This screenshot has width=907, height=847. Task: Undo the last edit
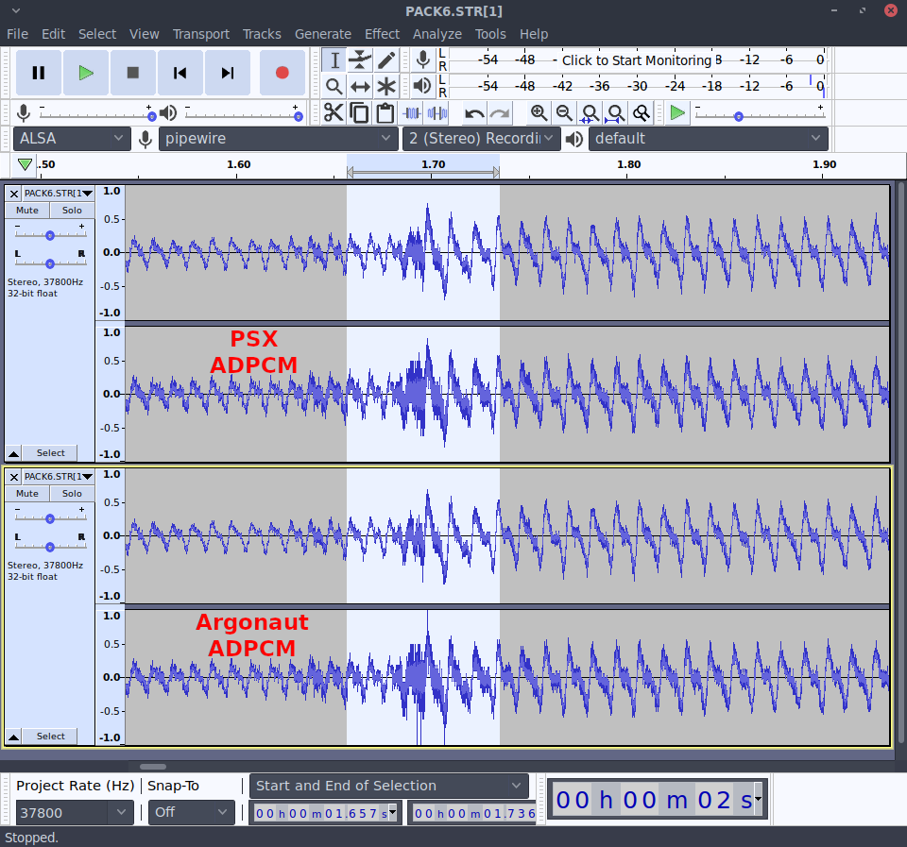click(x=472, y=111)
